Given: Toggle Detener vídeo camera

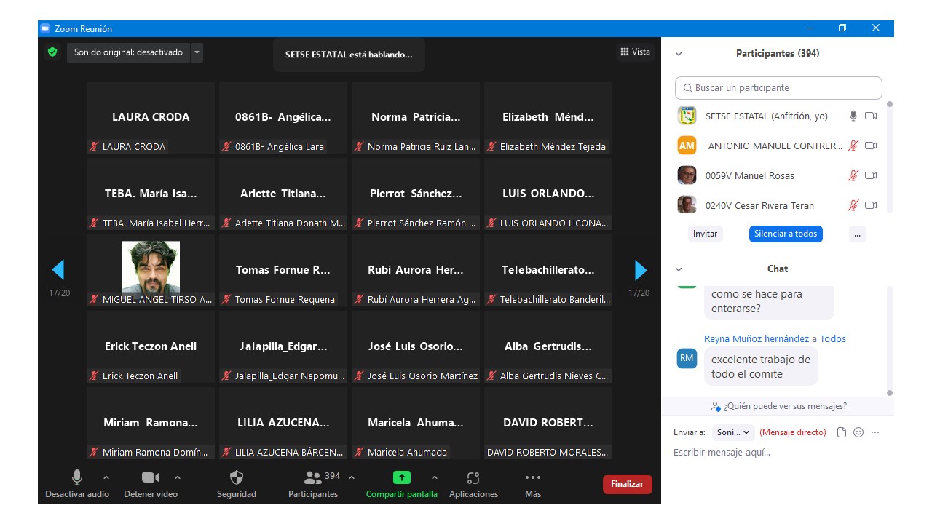Looking at the screenshot, I should (x=151, y=478).
